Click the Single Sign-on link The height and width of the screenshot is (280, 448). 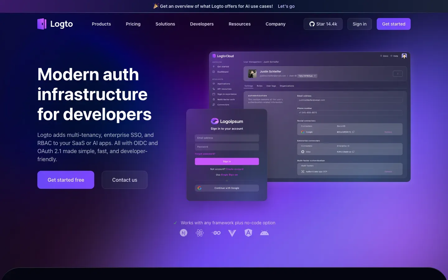(229, 175)
